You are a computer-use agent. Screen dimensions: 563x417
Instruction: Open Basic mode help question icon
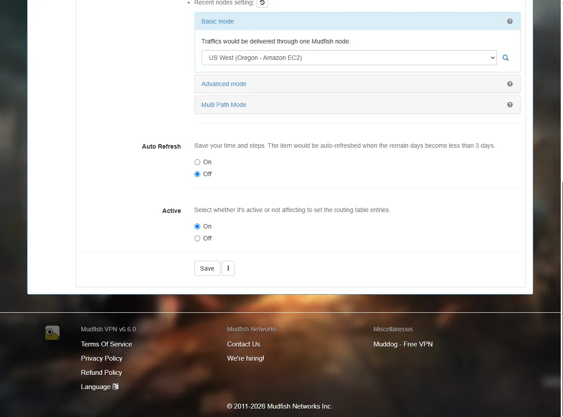pyautogui.click(x=510, y=21)
